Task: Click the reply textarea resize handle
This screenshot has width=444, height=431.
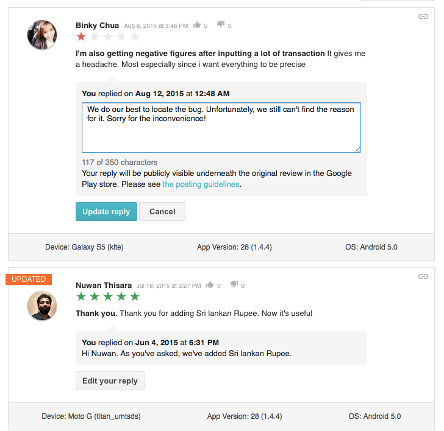Action: click(x=357, y=149)
